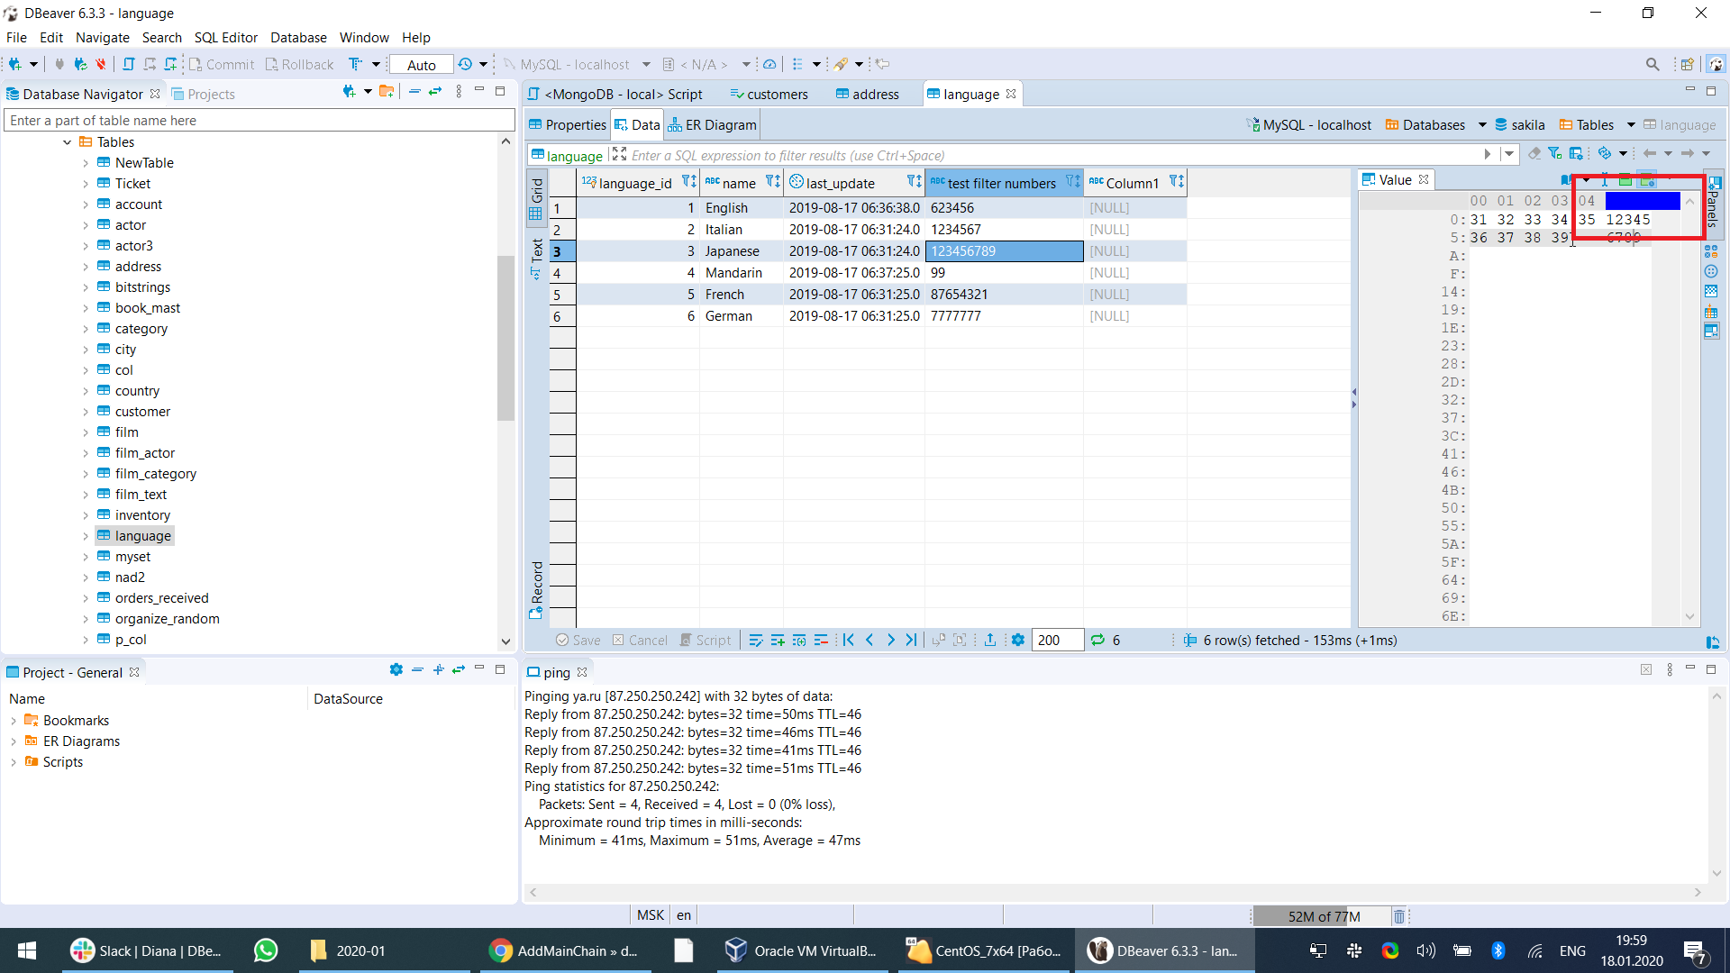This screenshot has width=1730, height=973.
Task: Duplicate current row in grid toolbar
Action: 799,640
